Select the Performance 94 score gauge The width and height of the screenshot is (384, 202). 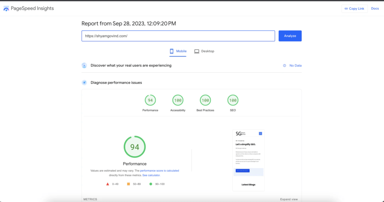click(x=150, y=100)
